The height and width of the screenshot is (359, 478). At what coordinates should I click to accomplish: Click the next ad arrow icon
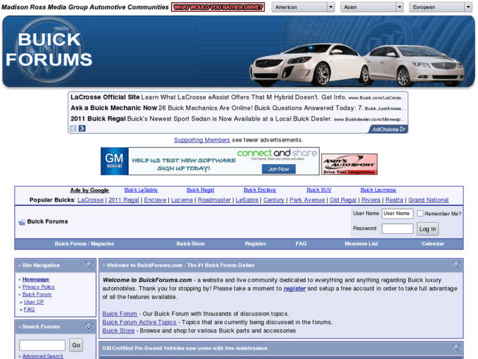tap(82, 128)
